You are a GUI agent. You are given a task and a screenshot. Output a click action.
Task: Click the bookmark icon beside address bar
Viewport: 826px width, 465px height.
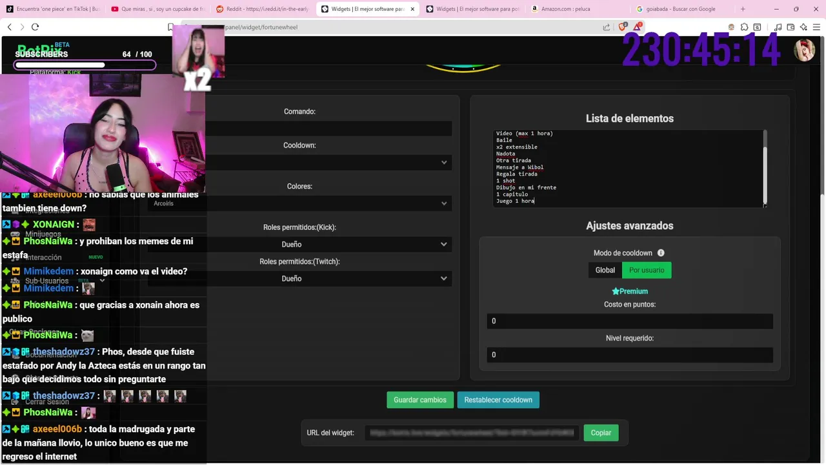coord(170,27)
